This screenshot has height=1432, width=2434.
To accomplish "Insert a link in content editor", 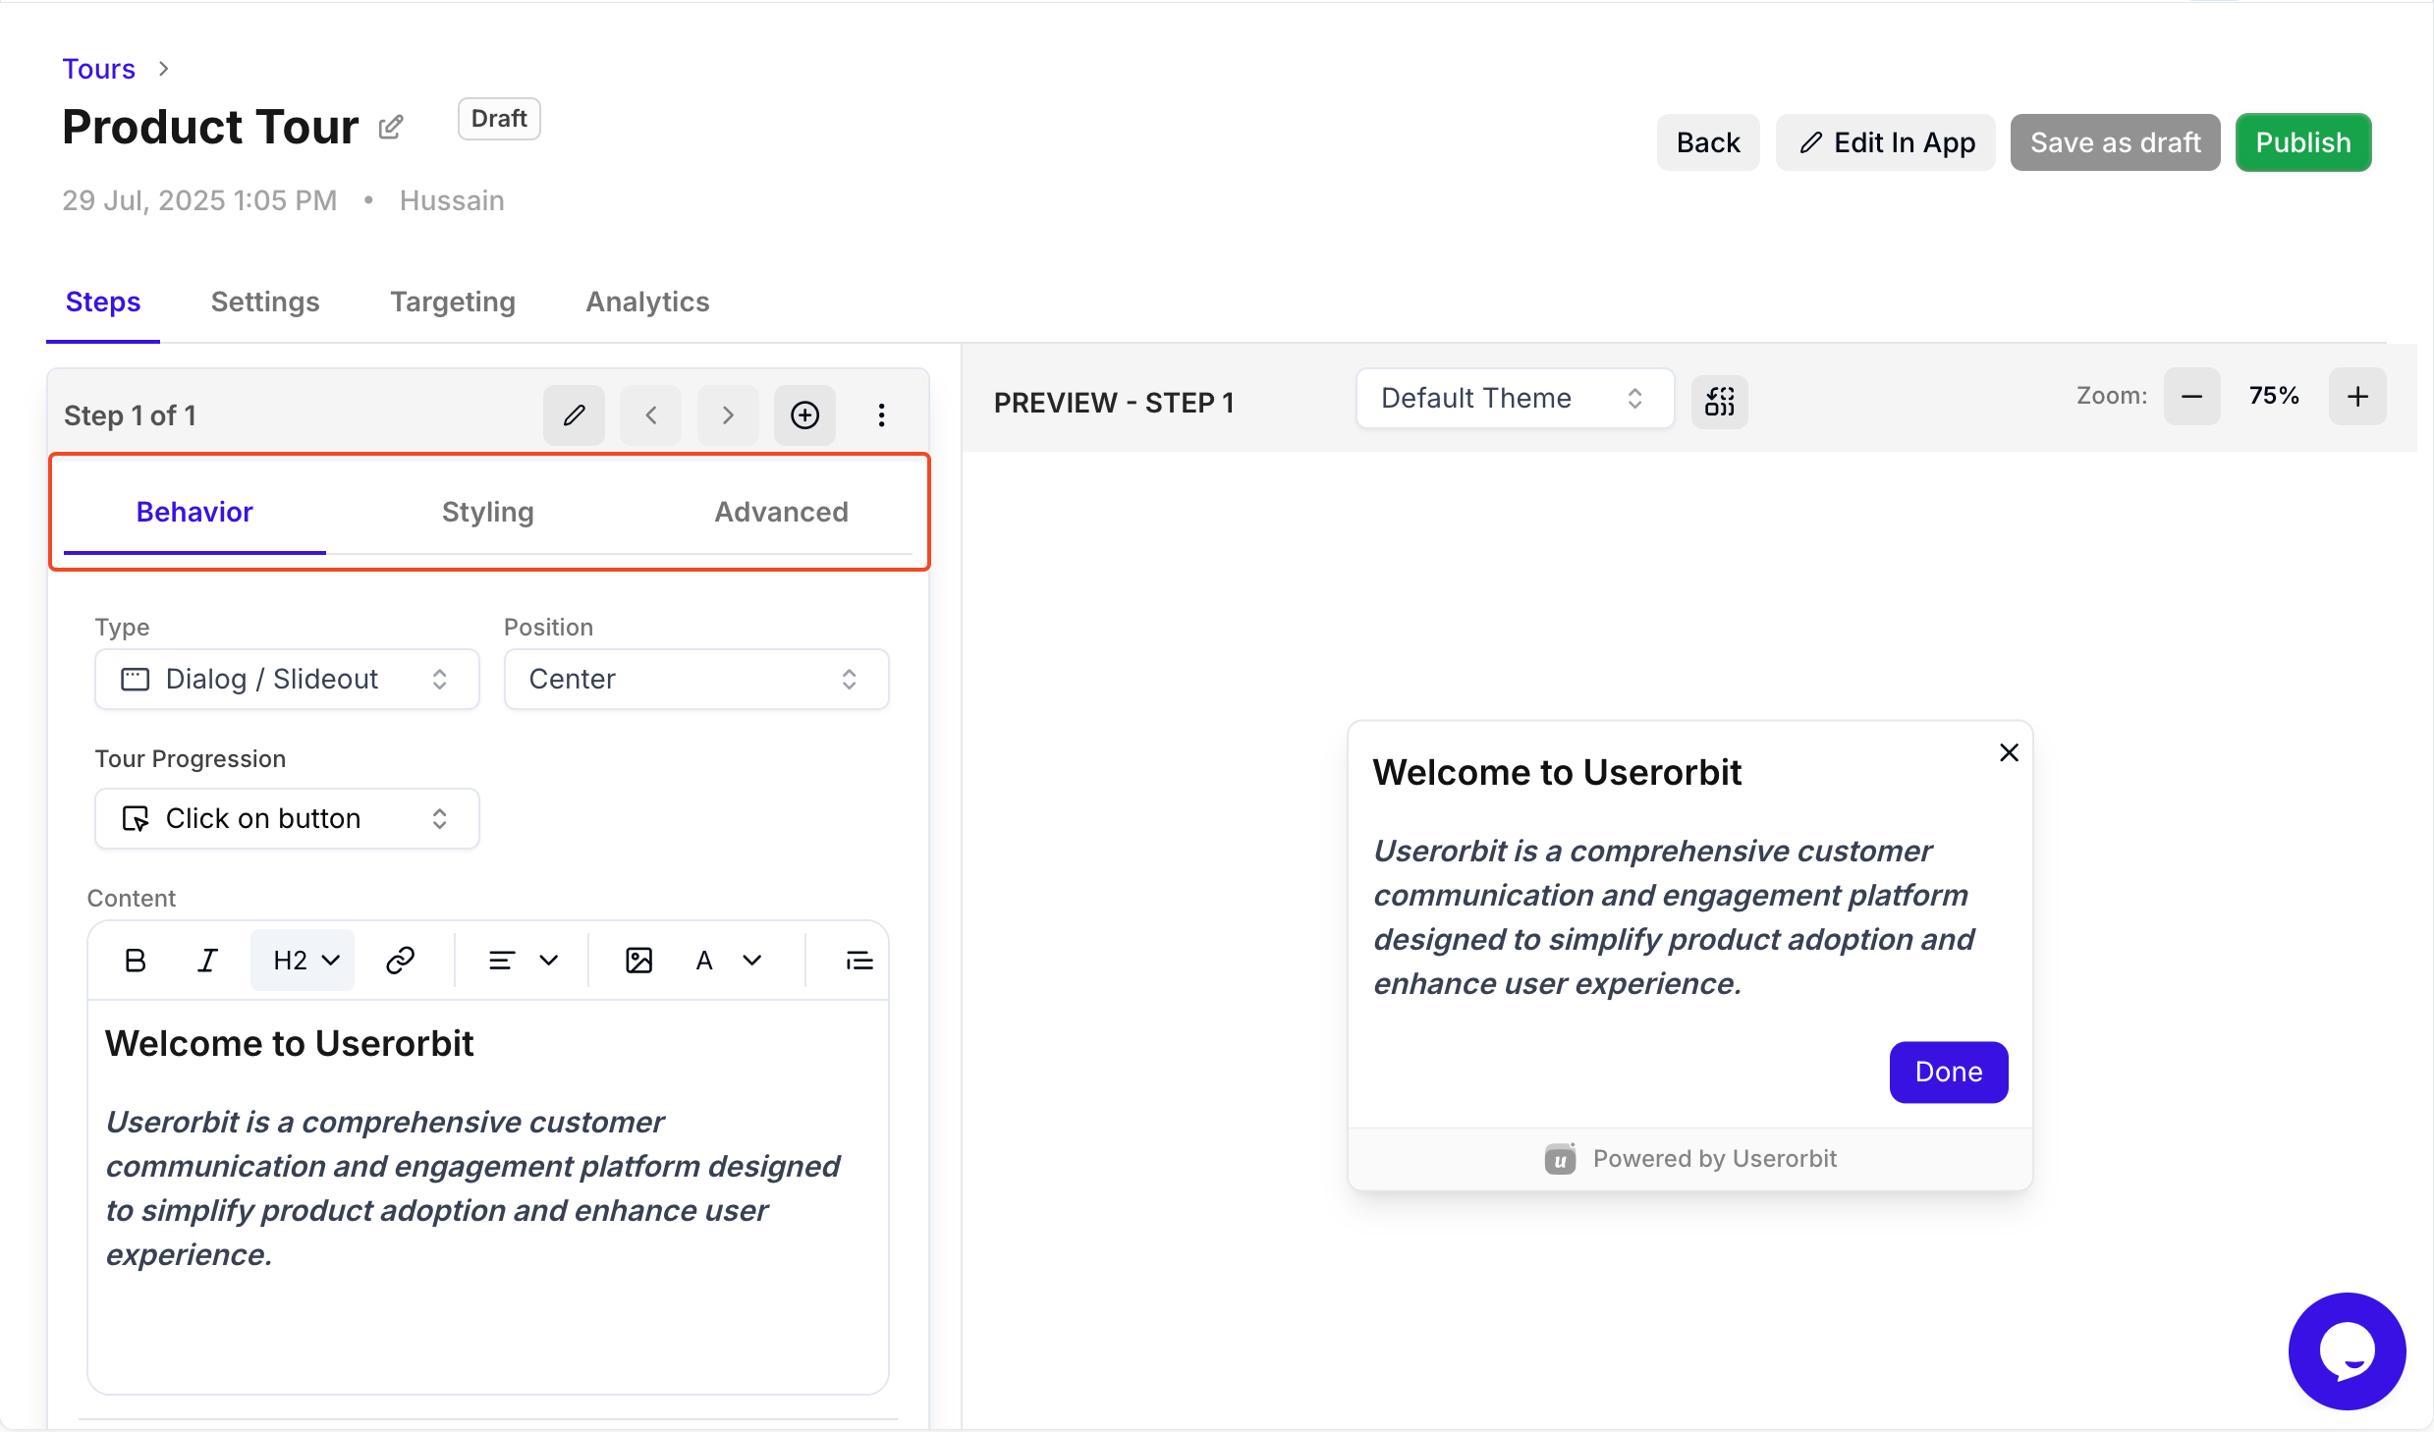I will point(400,961).
